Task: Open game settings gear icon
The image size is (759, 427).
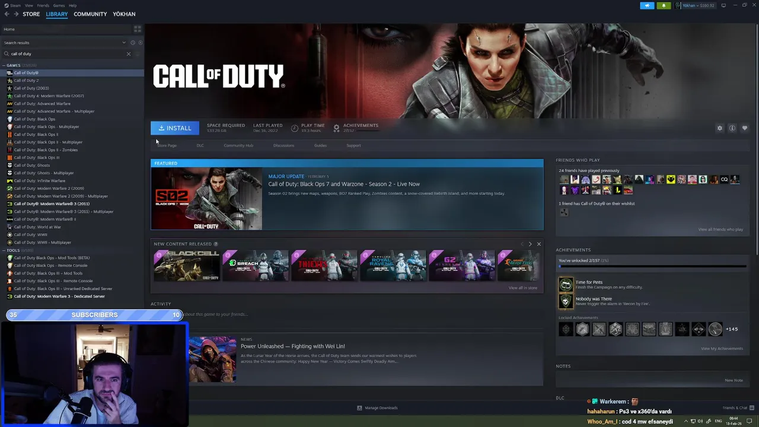Action: [x=720, y=128]
